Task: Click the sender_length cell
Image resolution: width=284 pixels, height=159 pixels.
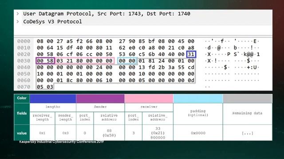Action: [x=66, y=118]
